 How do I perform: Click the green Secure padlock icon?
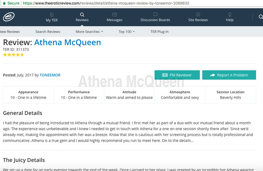click(4, 3)
